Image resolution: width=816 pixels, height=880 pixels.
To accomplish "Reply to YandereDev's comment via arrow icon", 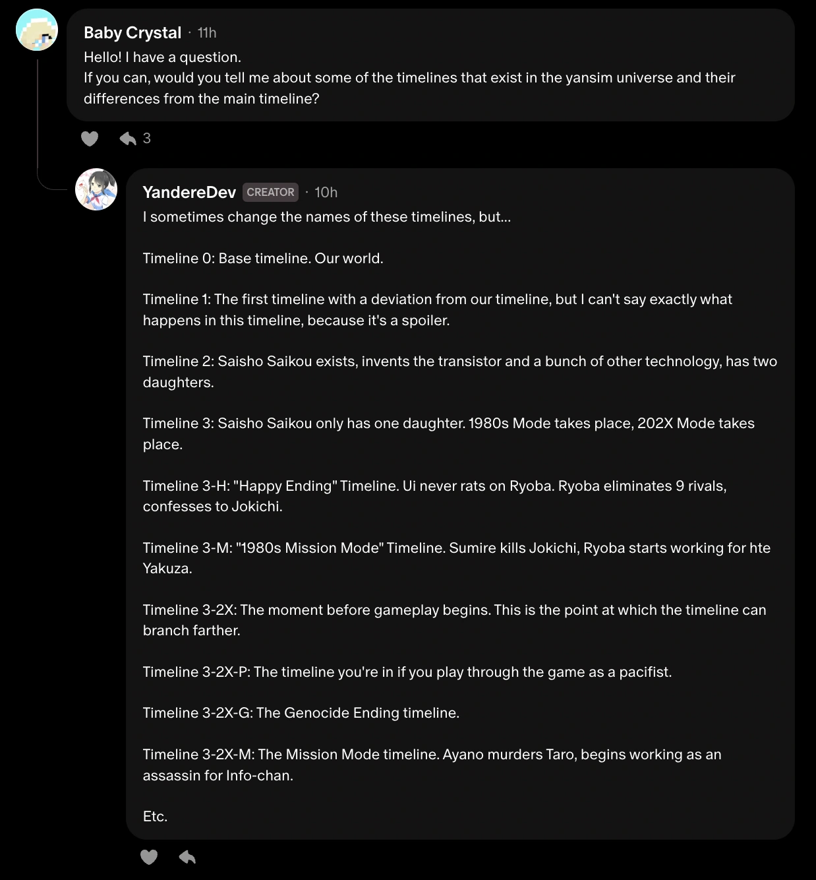I will (187, 857).
